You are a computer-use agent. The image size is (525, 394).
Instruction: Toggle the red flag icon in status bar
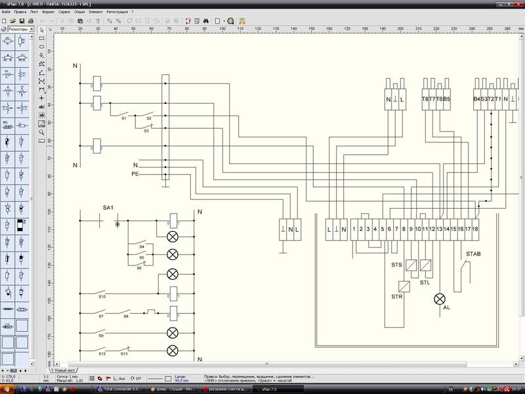click(x=108, y=378)
